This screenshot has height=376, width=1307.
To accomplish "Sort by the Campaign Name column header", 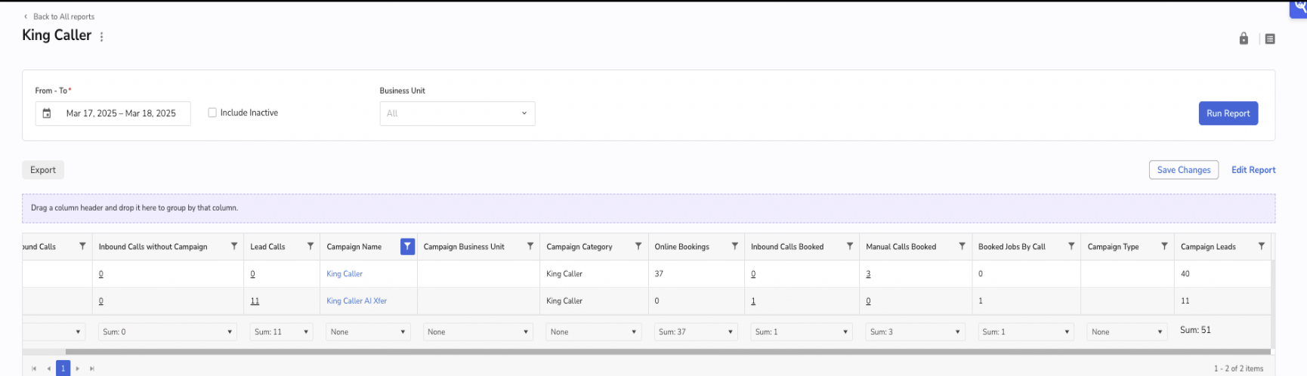I will click(x=354, y=247).
